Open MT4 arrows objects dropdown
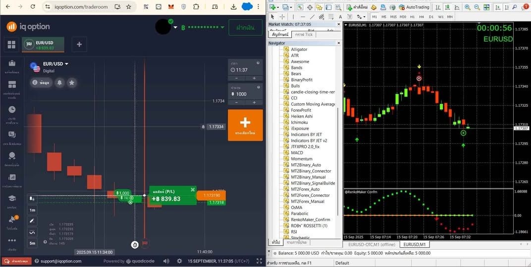 click(364, 16)
